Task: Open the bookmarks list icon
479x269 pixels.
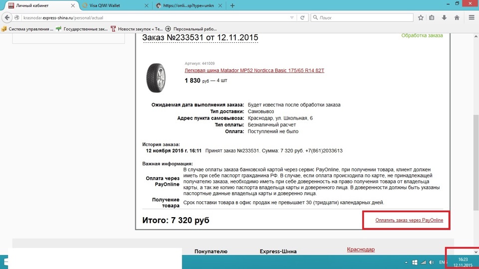Action: (x=432, y=18)
